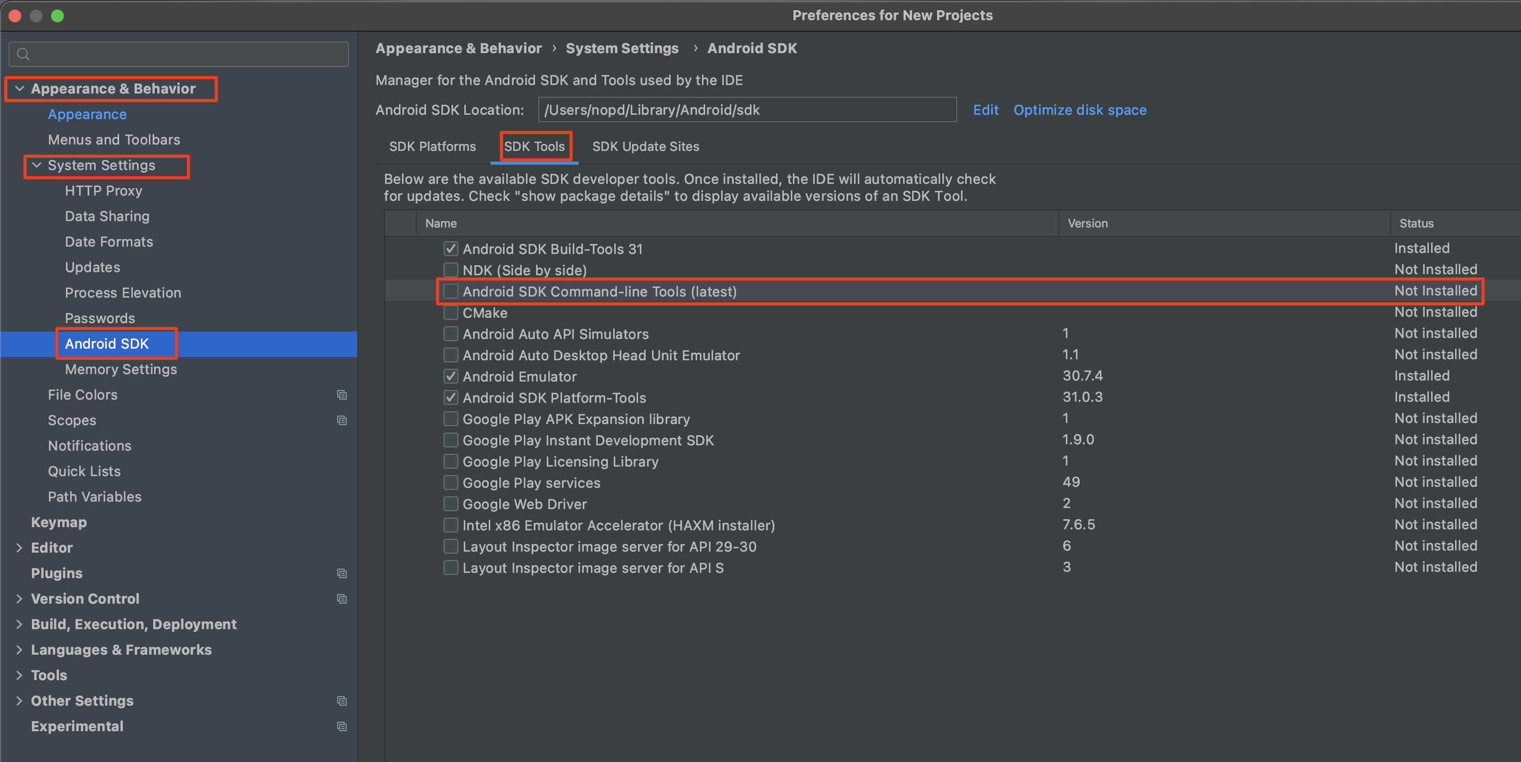Image resolution: width=1521 pixels, height=762 pixels.
Task: Enable Android SDK Command-line Tools checkbox
Action: click(450, 291)
